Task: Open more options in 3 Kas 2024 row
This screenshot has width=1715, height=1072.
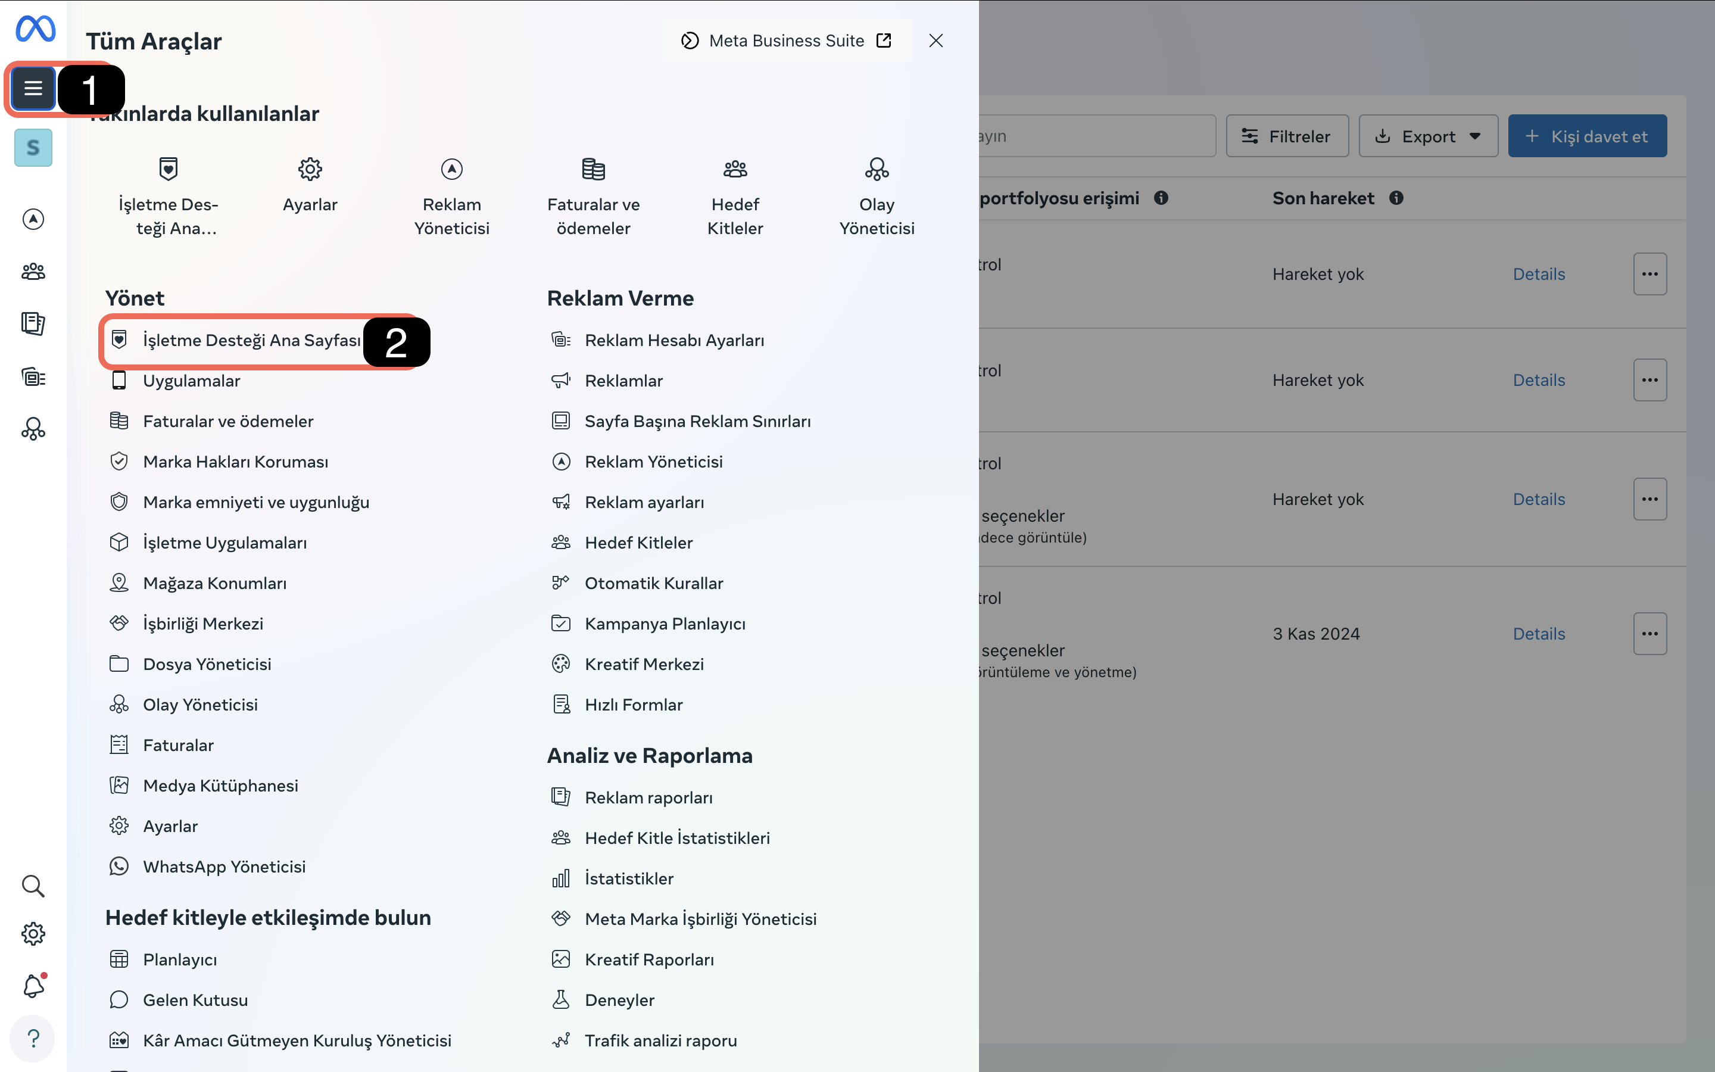Action: (x=1650, y=634)
